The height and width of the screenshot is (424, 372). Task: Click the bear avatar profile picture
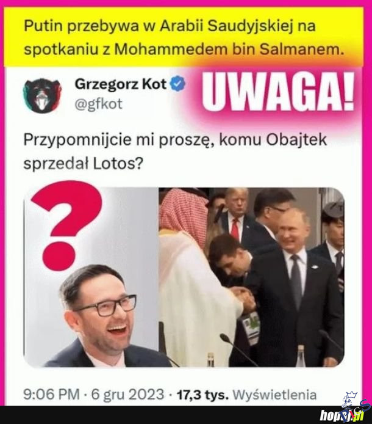[42, 95]
